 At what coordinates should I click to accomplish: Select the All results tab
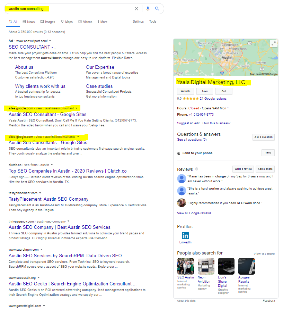[13, 22]
